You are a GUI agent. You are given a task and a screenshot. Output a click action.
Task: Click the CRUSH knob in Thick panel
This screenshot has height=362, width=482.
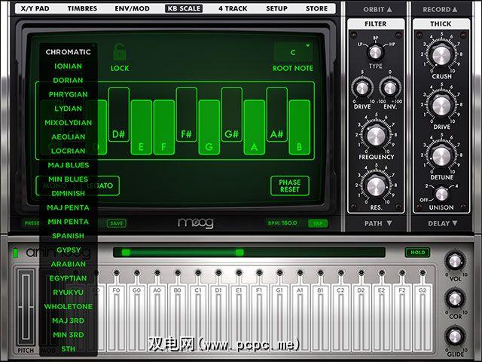click(441, 56)
